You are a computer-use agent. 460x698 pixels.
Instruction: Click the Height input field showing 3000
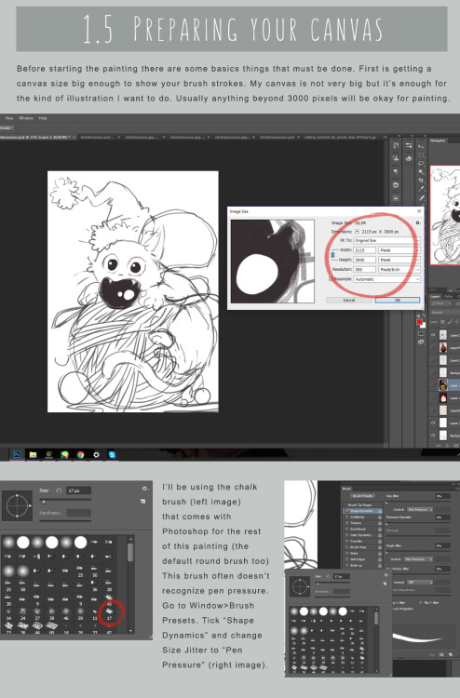coord(365,260)
